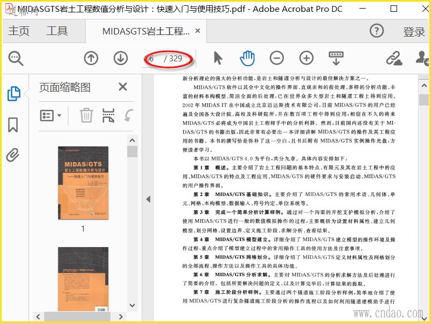Click the 第 1 章 概述 heading text
This screenshot has height=323, width=431.
click(211, 167)
